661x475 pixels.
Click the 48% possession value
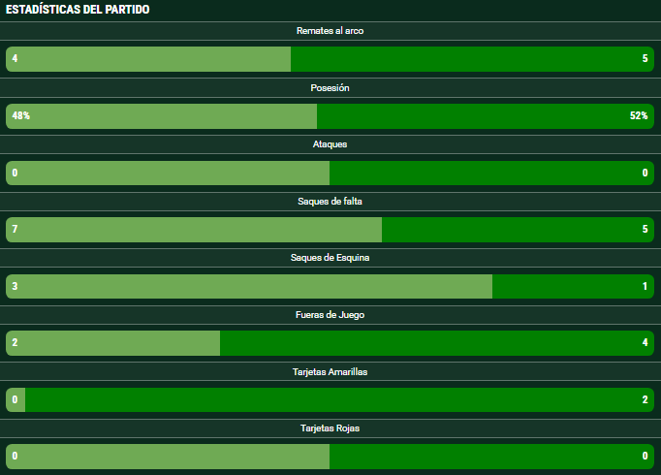point(20,116)
